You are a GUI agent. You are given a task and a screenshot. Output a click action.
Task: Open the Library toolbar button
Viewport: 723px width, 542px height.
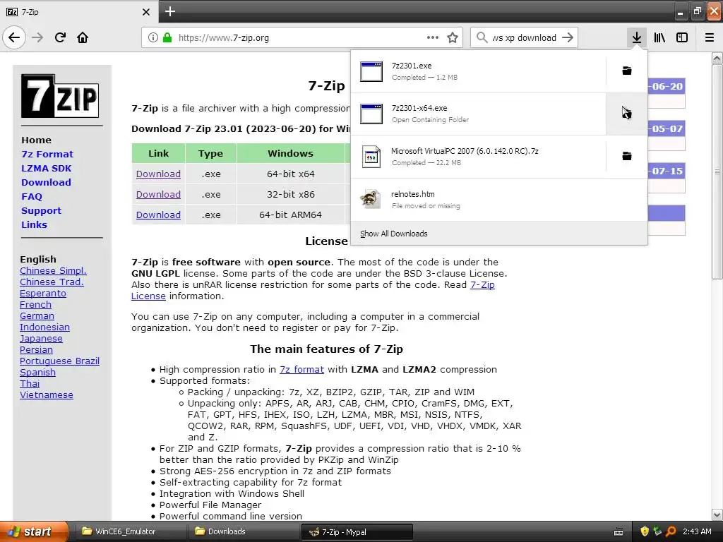(659, 37)
